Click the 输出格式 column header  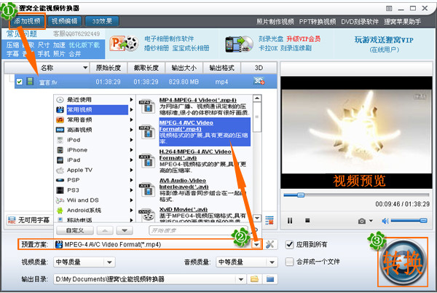click(x=222, y=68)
